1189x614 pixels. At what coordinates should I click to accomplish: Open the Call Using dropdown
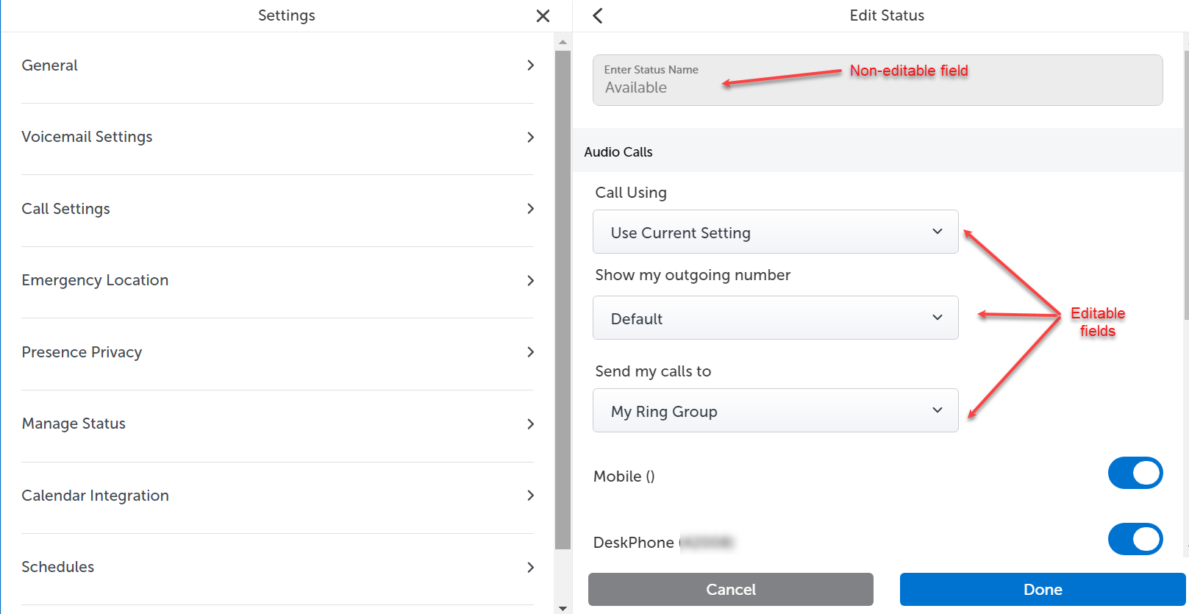[775, 232]
